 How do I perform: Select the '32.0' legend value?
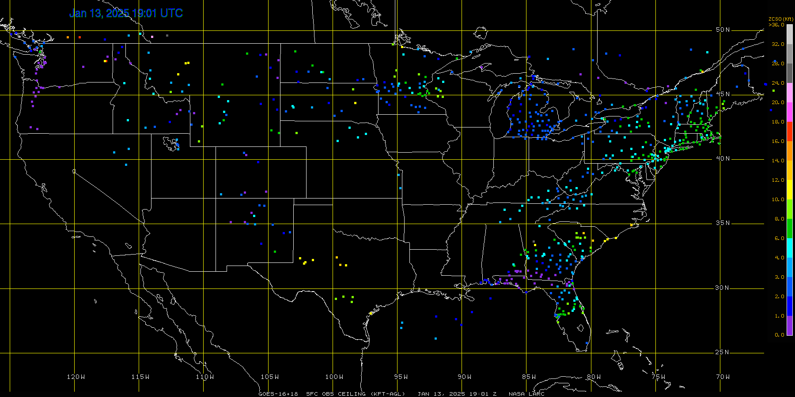(x=778, y=44)
